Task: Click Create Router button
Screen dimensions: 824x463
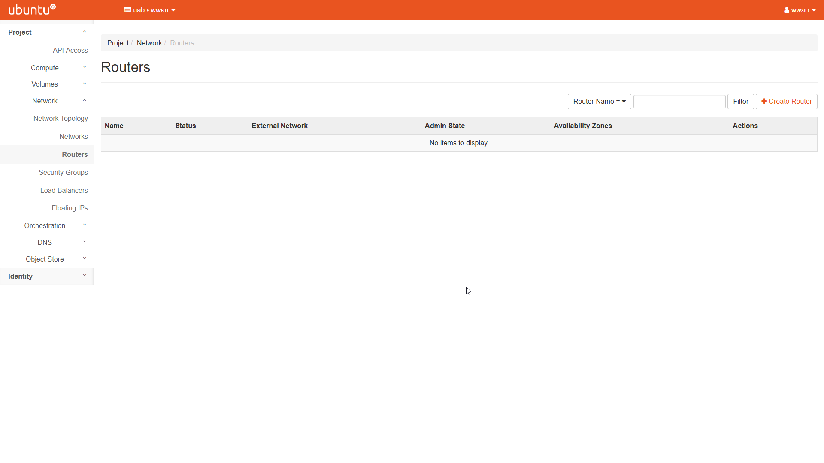Action: tap(786, 102)
